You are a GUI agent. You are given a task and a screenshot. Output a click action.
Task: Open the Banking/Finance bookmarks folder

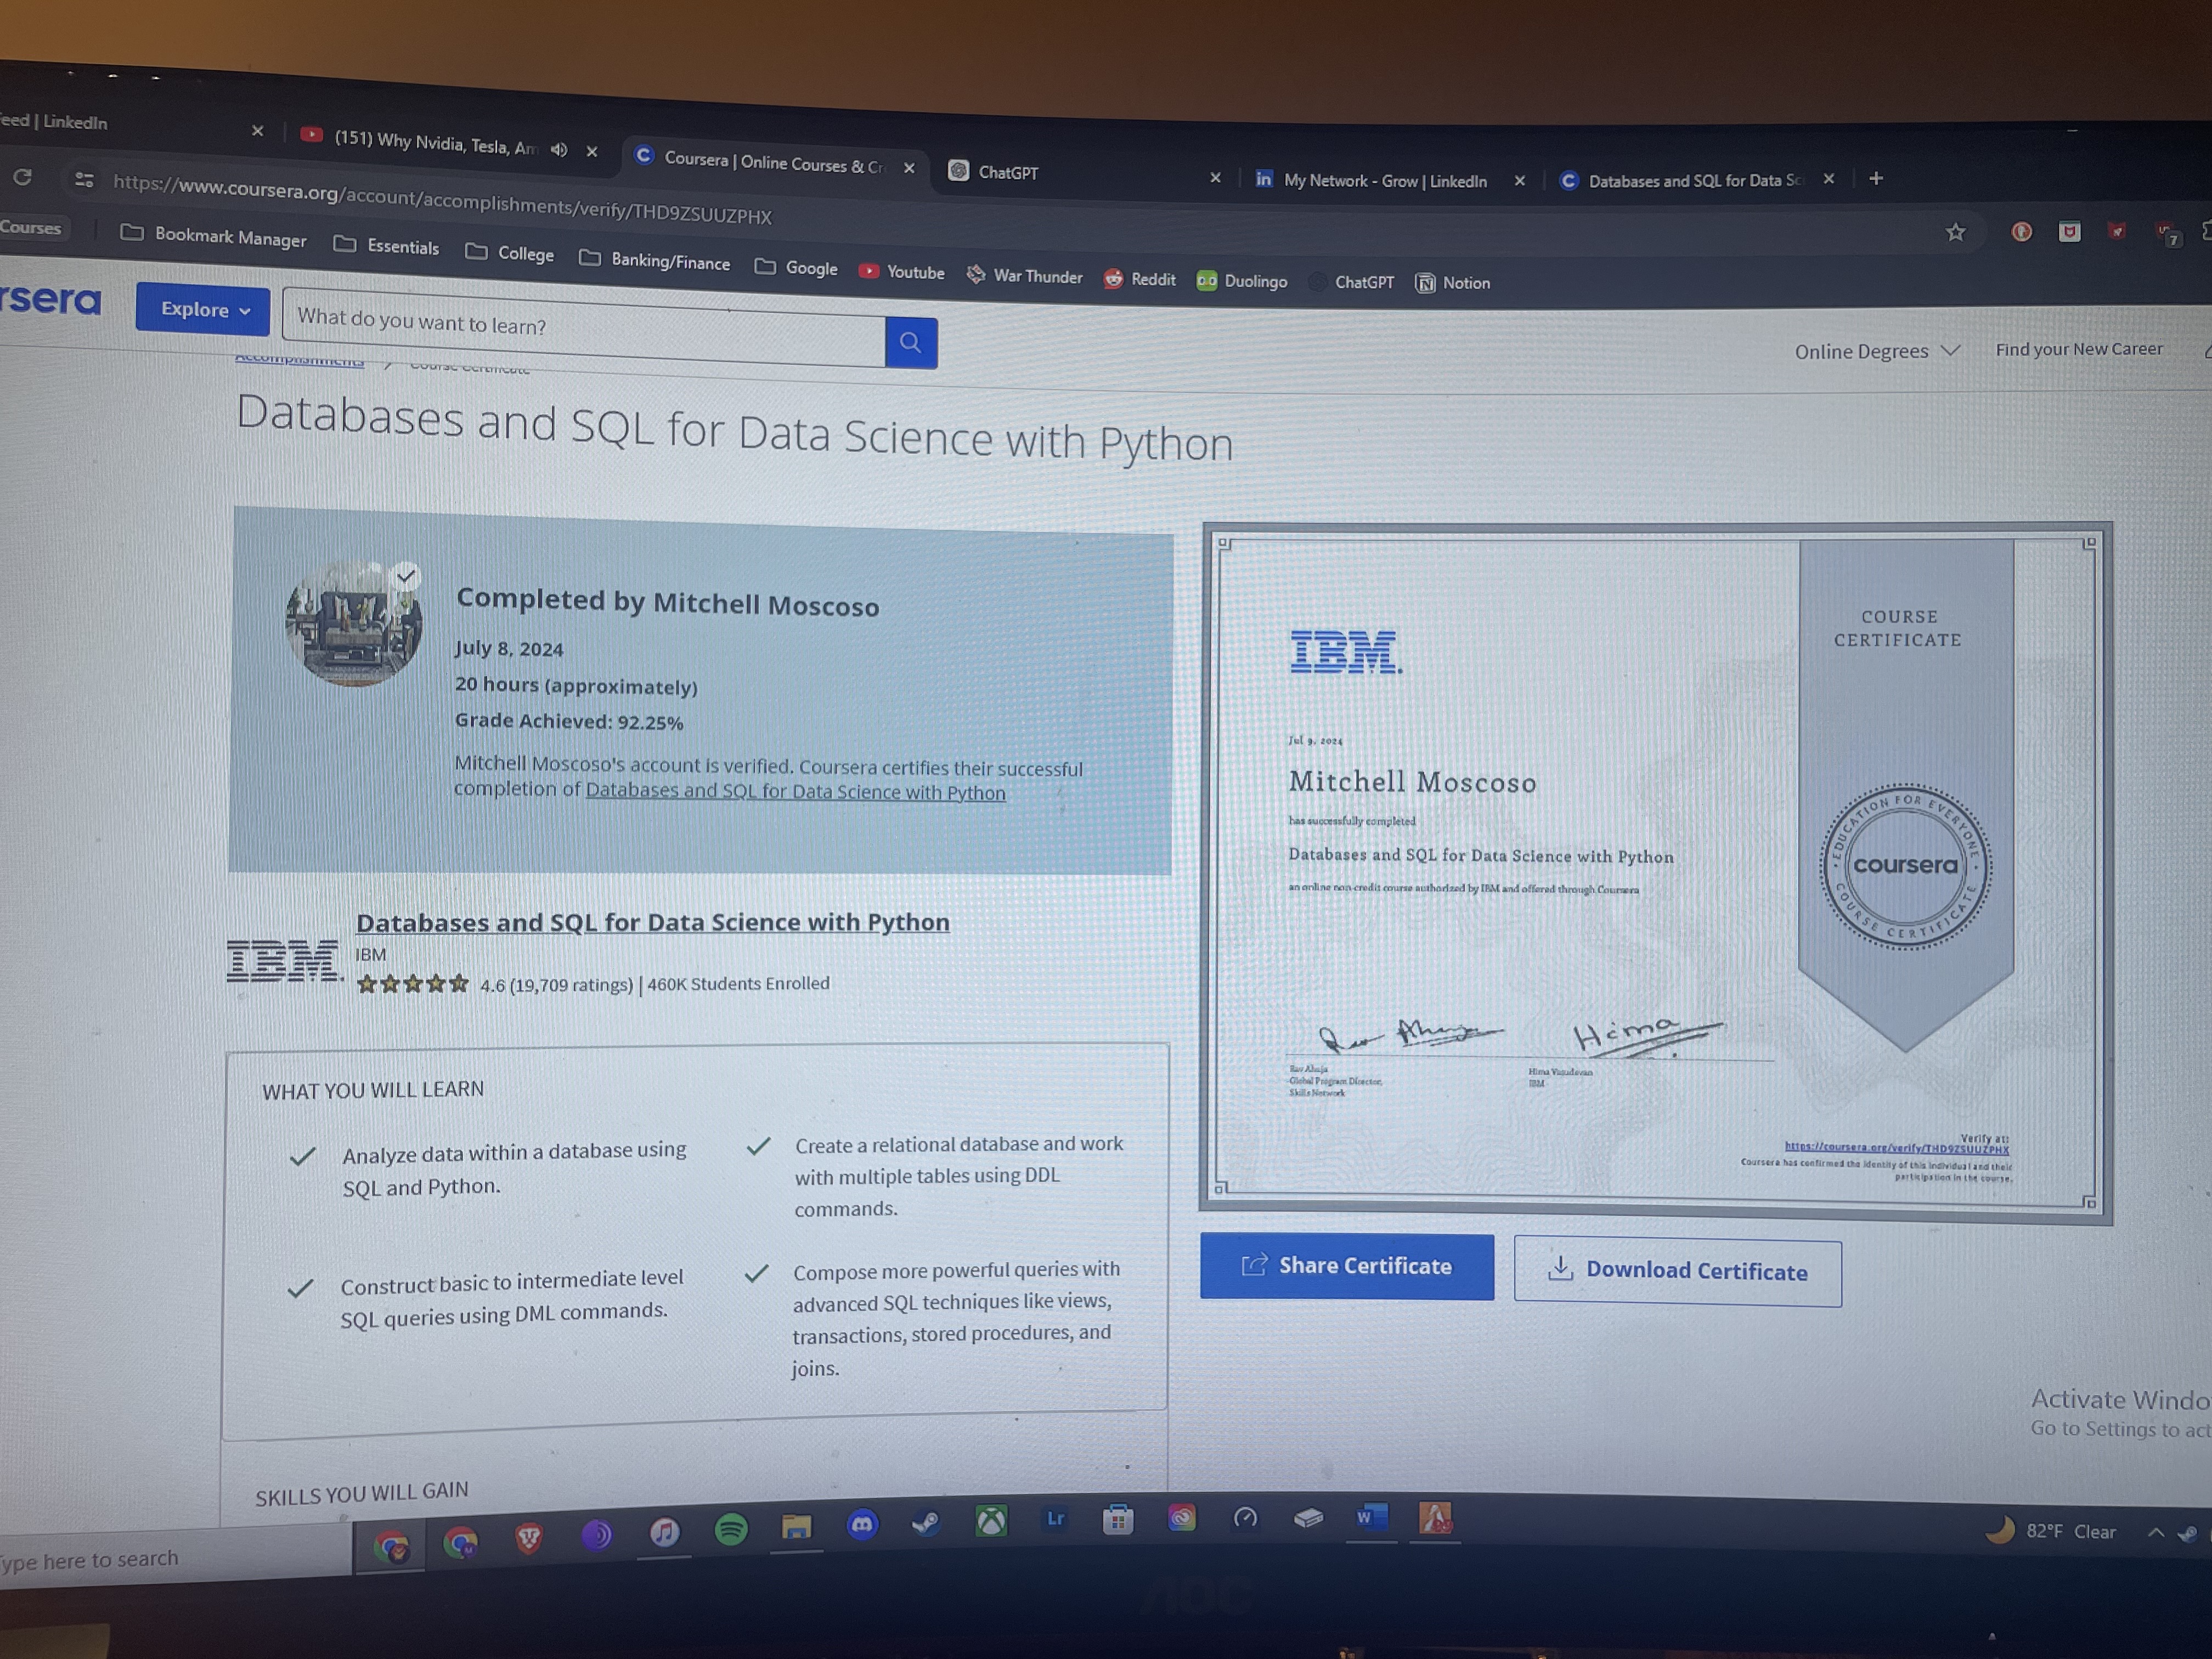655,261
